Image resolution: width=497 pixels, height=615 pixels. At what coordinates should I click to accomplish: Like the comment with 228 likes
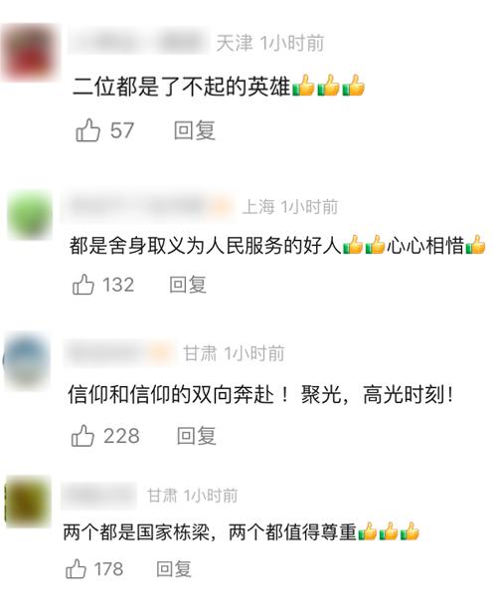[83, 435]
